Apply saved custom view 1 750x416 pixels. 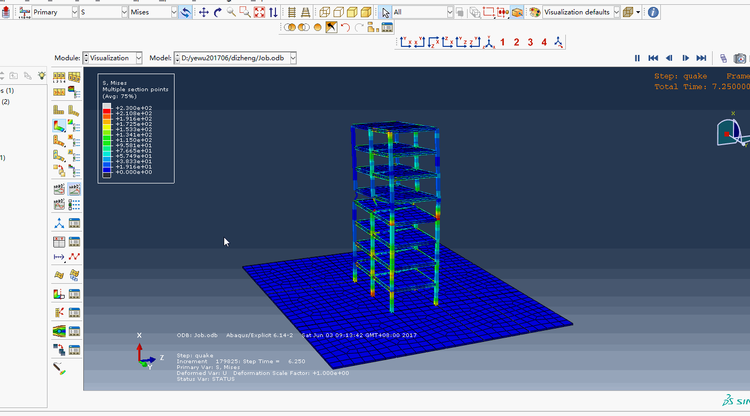point(502,42)
